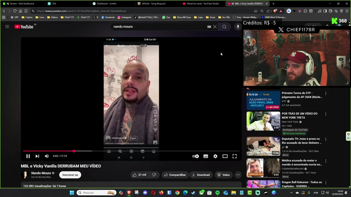The height and width of the screenshot is (197, 351).
Task: Open options for NEW YORK TRETA video
Action: [326, 114]
